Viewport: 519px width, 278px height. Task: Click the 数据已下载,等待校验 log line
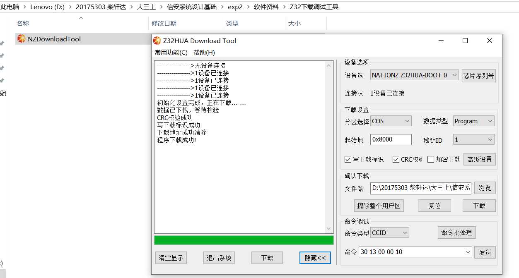point(188,110)
